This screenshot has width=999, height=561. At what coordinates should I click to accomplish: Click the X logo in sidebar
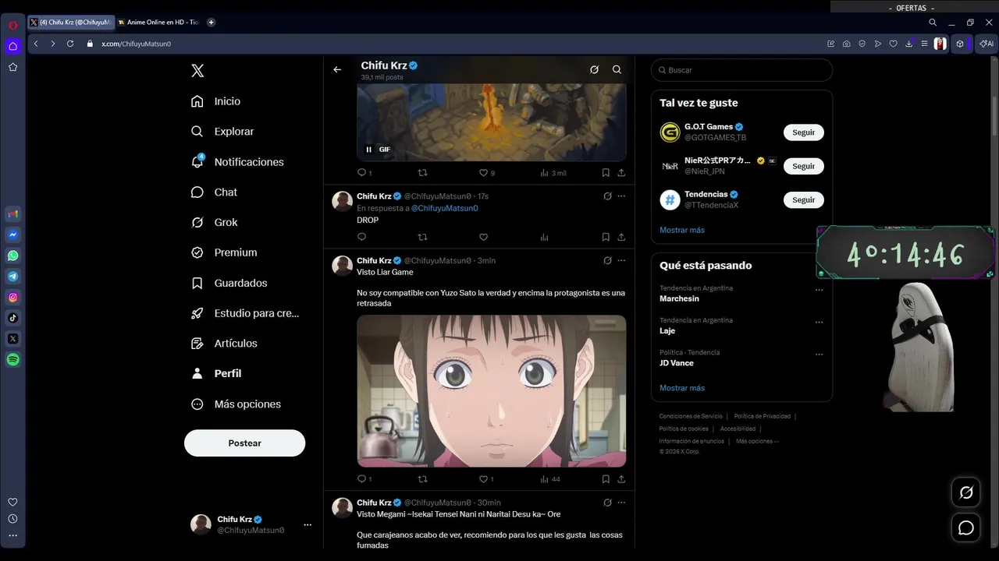coord(197,71)
